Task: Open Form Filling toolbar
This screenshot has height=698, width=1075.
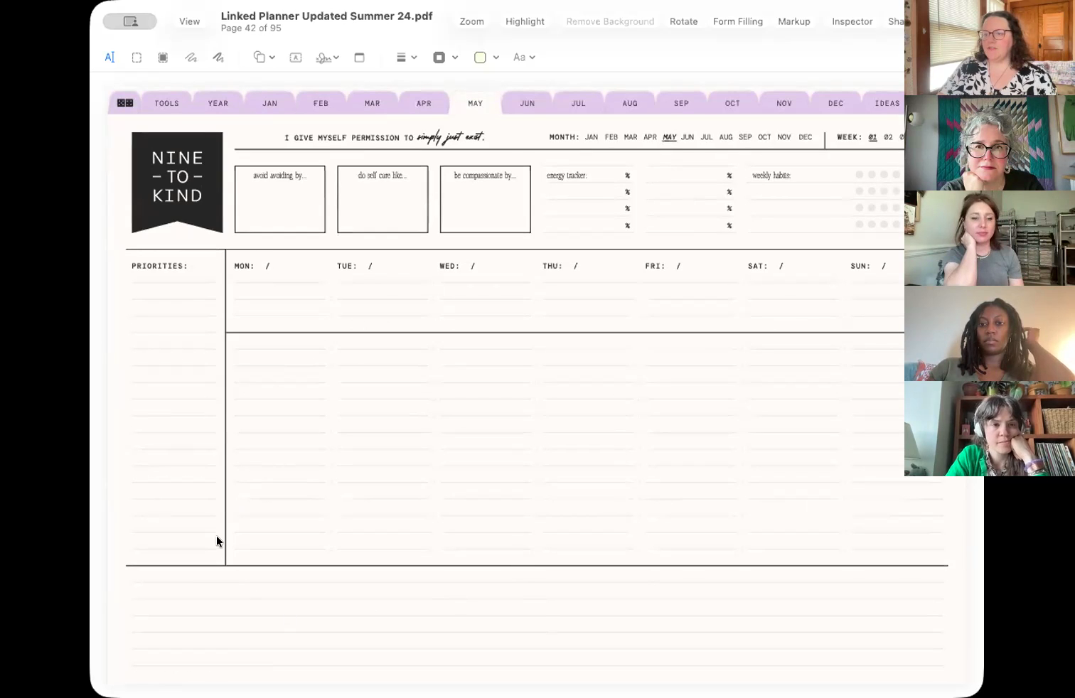Action: tap(738, 21)
